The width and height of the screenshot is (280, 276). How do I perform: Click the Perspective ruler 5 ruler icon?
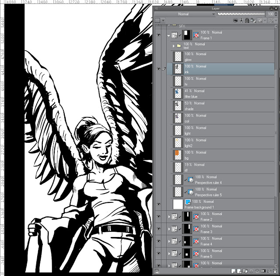pos(191,192)
